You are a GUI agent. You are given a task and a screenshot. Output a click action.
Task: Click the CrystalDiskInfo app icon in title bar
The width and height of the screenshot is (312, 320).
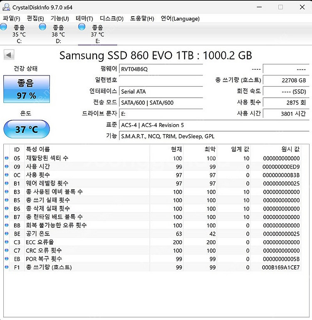6,7
